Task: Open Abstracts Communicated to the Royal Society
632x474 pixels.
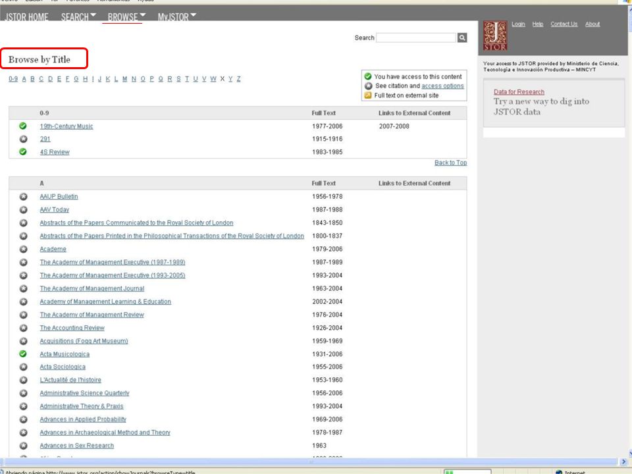Action: pyautogui.click(x=137, y=223)
